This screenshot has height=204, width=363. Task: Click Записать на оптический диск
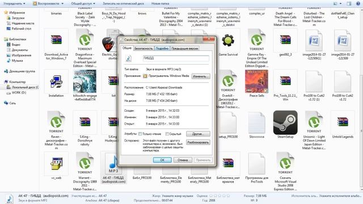(x=124, y=3)
